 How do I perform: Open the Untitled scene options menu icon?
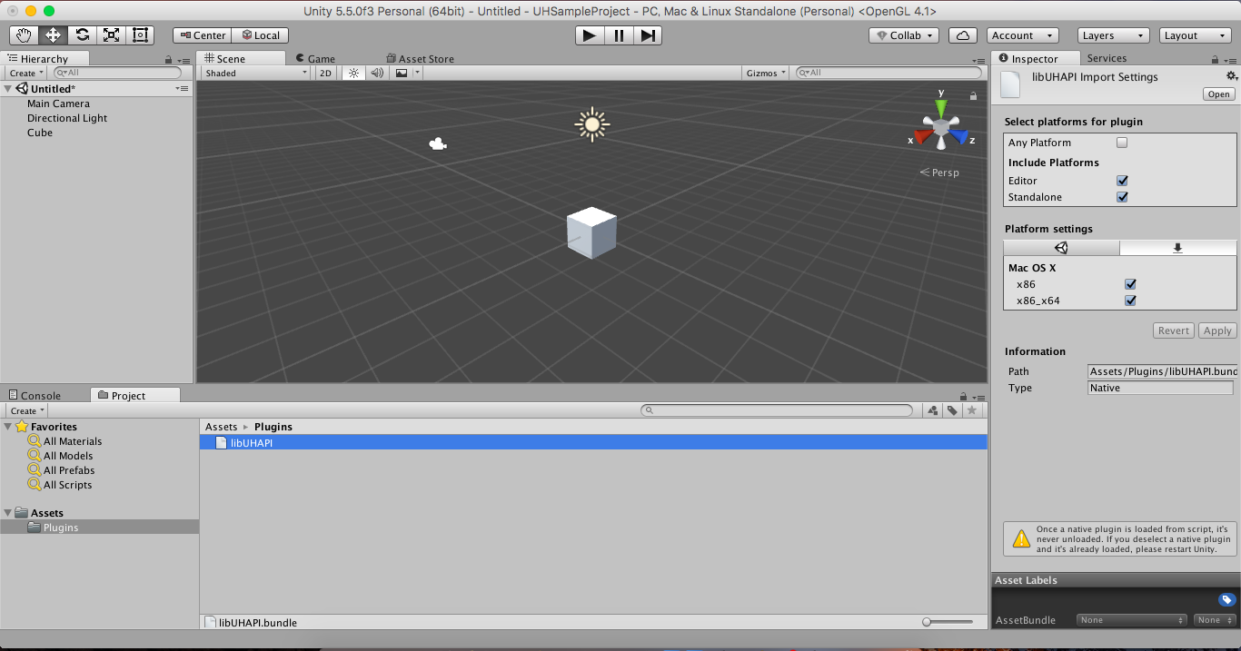click(x=183, y=89)
